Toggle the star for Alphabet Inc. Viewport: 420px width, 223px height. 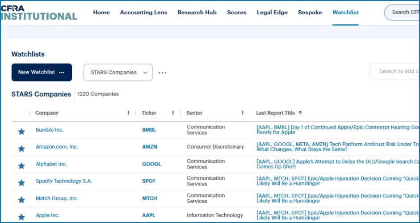click(21, 166)
